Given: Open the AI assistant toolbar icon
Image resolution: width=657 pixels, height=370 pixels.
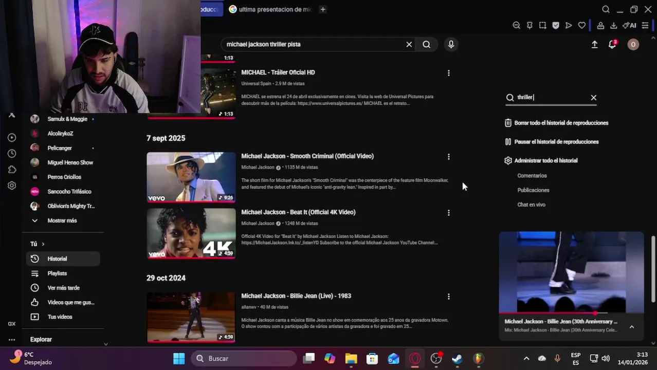Looking at the screenshot, I should click(x=629, y=25).
